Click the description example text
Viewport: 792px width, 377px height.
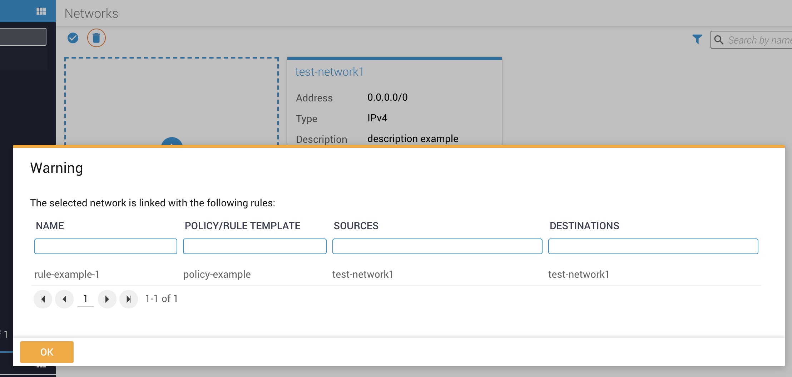click(413, 139)
